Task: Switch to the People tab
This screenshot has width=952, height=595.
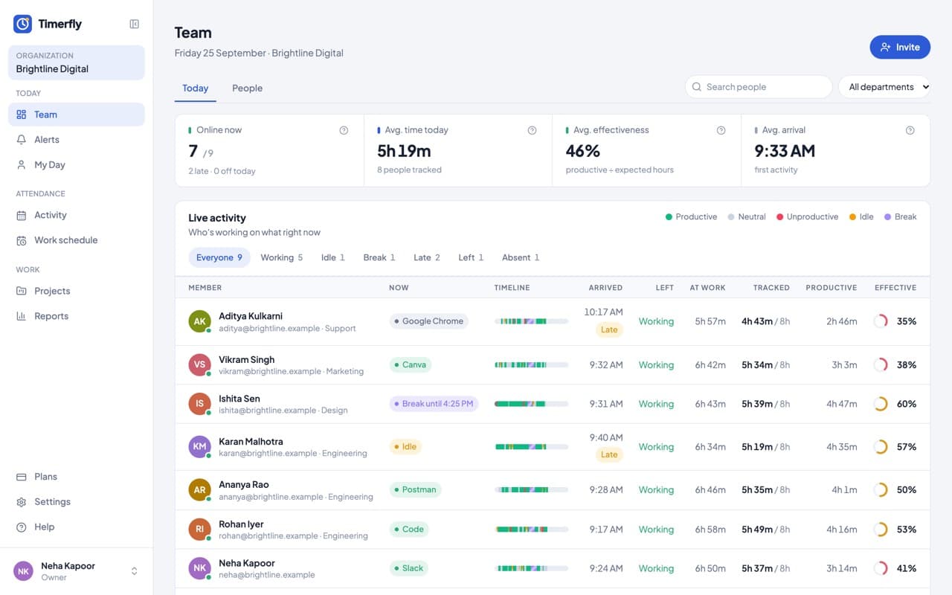Action: coord(247,88)
